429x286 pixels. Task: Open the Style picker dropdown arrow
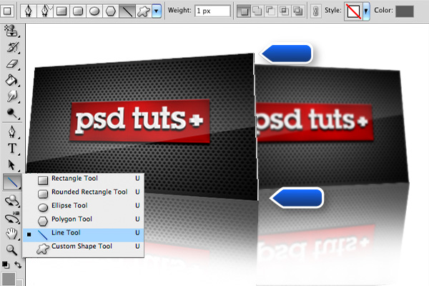(366, 11)
